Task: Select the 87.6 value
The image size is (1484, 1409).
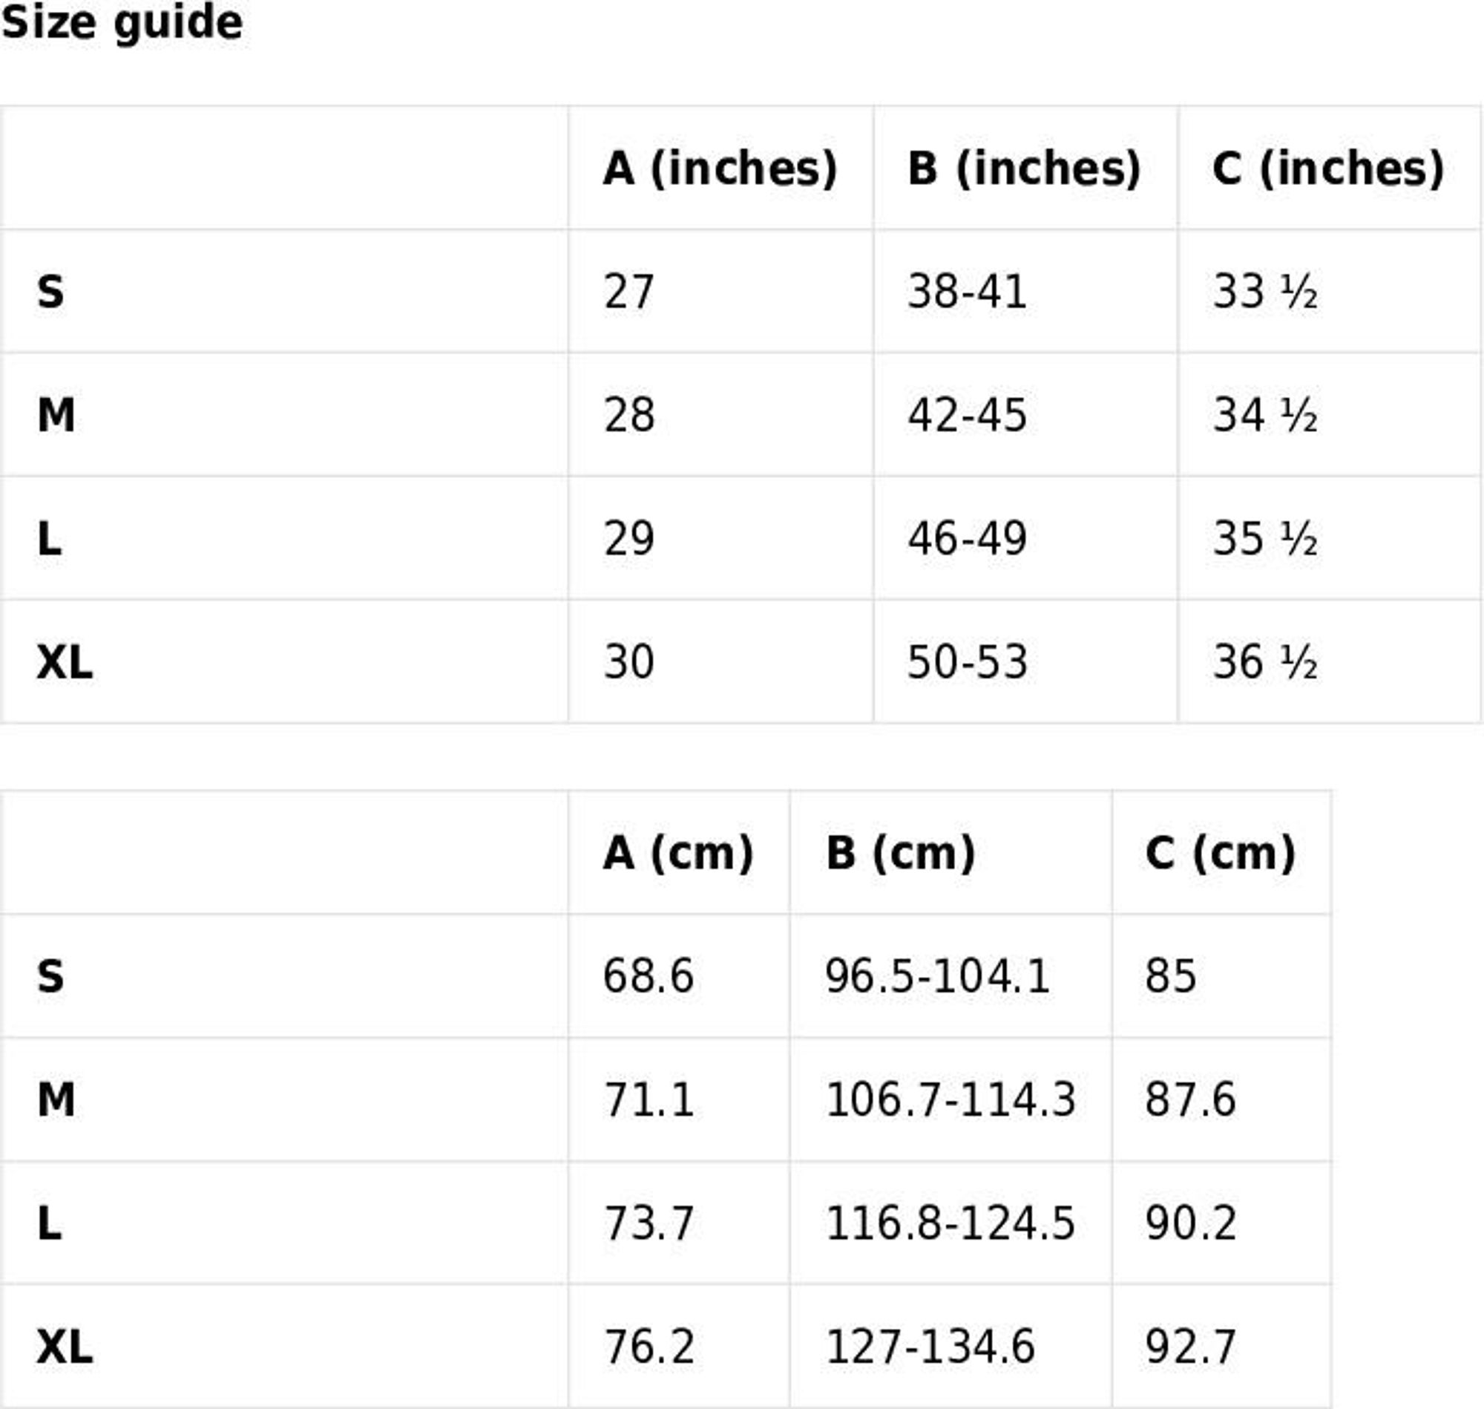Action: point(1189,1100)
